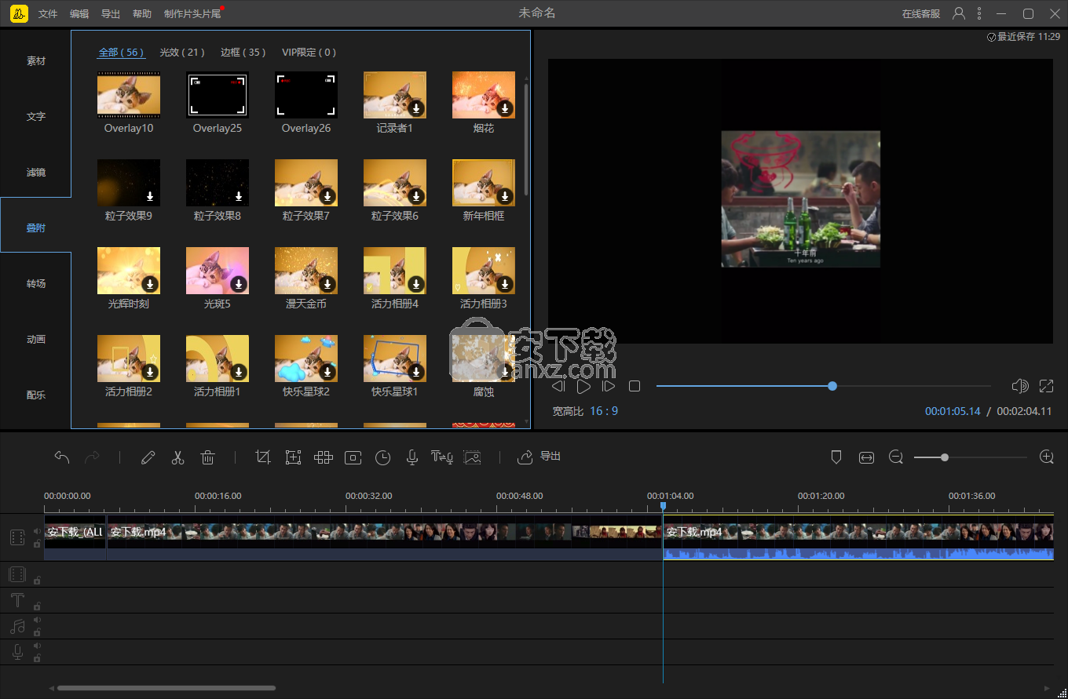Download the 烟花 overlay
The height and width of the screenshot is (699, 1068).
pyautogui.click(x=505, y=108)
